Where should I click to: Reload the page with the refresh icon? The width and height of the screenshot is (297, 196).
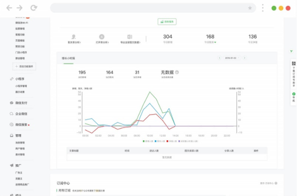(33, 8)
